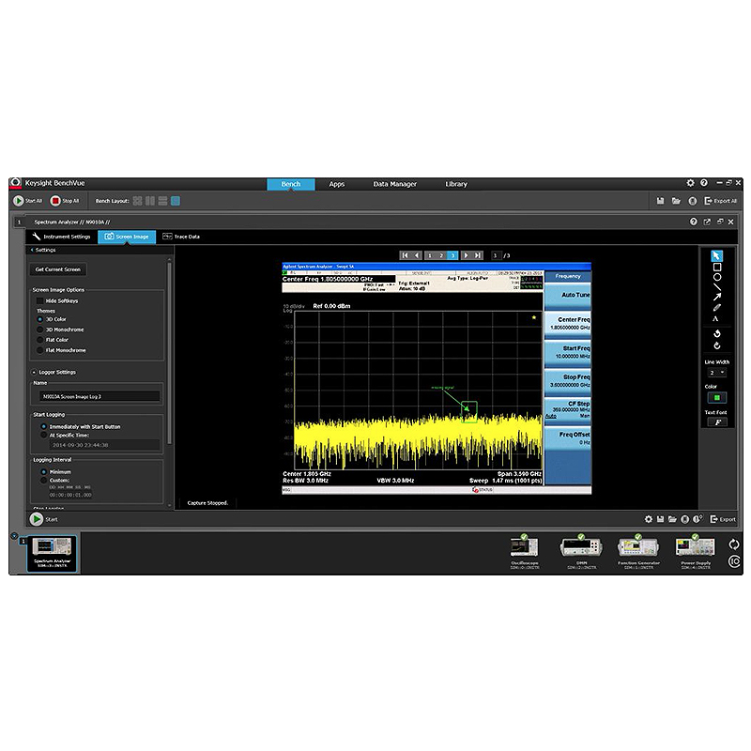
Task: Open the Data Manager tab
Action: (x=394, y=184)
